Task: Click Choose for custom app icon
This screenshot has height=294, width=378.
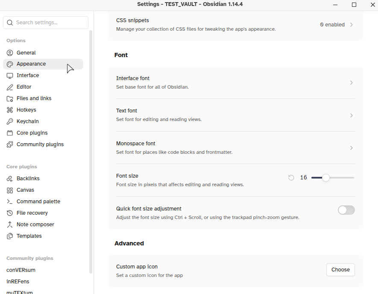Action: point(340,270)
